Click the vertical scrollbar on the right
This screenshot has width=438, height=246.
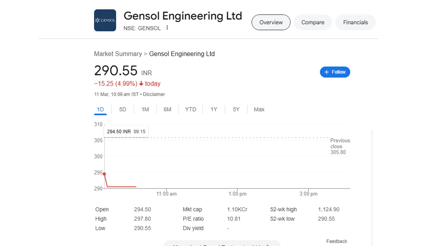click(x=372, y=182)
